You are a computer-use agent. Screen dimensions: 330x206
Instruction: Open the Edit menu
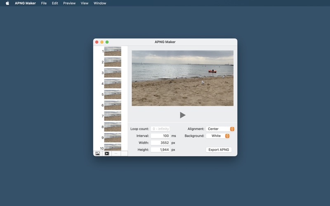[x=55, y=3]
